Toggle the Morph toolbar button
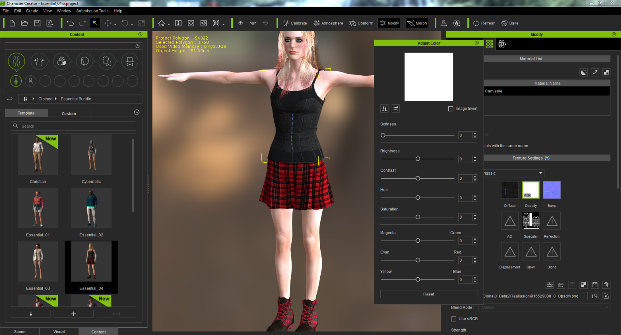This screenshot has width=621, height=335. pyautogui.click(x=417, y=23)
